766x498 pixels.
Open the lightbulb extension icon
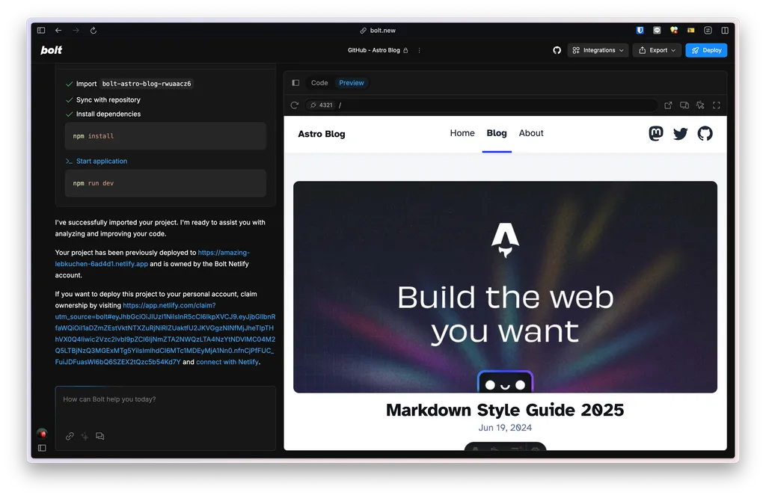click(x=674, y=30)
